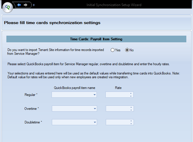Click the Overtime * row label

coord(31,109)
